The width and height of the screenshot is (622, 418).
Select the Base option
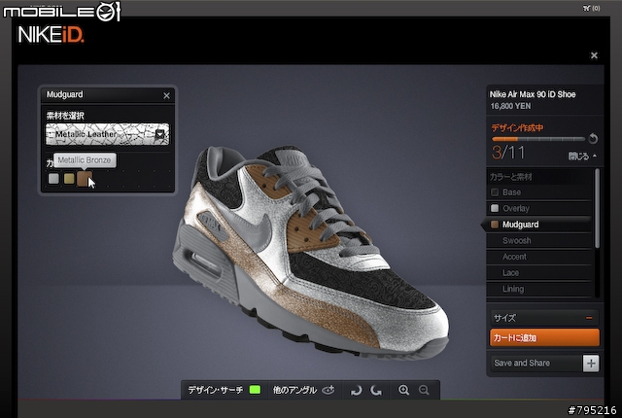tap(539, 192)
